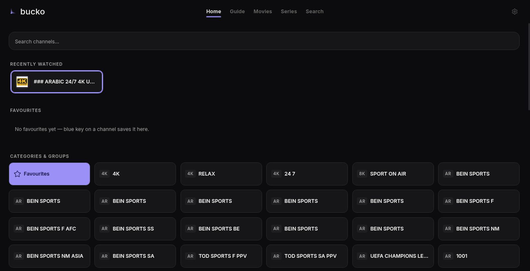Open the BEIN SPORTS BE group
This screenshot has width=530, height=271.
click(x=221, y=229)
